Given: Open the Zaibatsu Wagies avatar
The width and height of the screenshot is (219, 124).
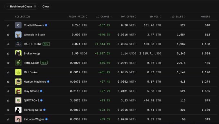Looking at the screenshot, I should tap(18, 119).
